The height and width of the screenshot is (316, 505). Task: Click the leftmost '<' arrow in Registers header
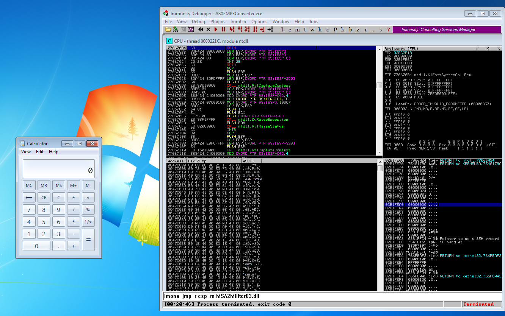point(477,48)
